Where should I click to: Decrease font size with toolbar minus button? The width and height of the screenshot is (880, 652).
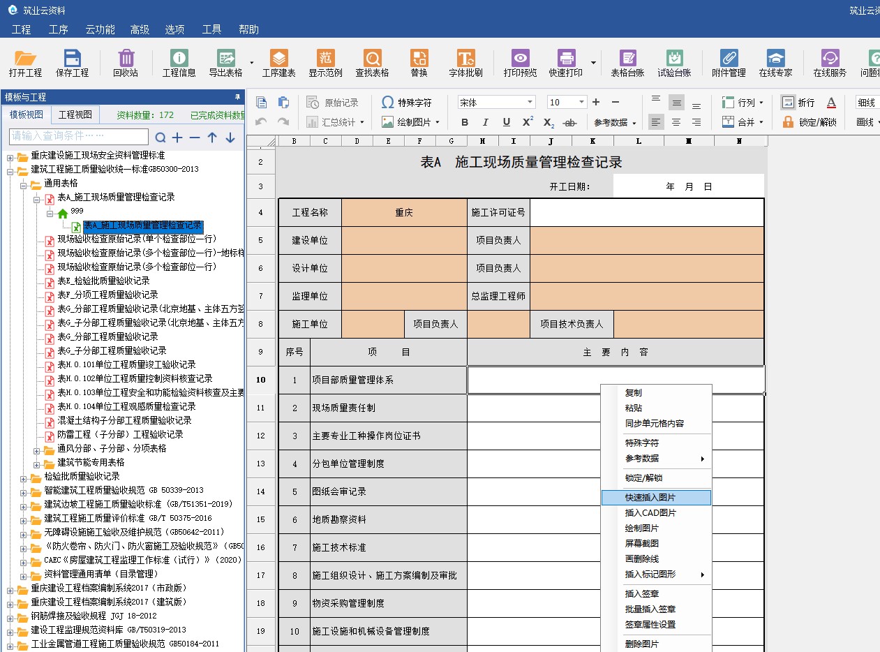click(616, 103)
